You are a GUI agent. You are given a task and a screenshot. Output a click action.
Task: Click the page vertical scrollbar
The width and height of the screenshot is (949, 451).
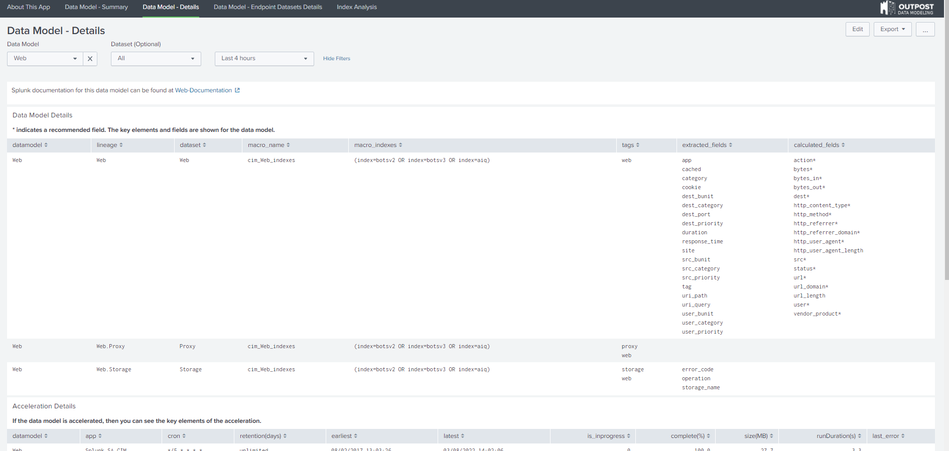pyautogui.click(x=946, y=140)
